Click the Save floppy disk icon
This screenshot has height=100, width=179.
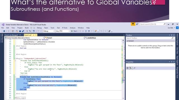[20, 31]
